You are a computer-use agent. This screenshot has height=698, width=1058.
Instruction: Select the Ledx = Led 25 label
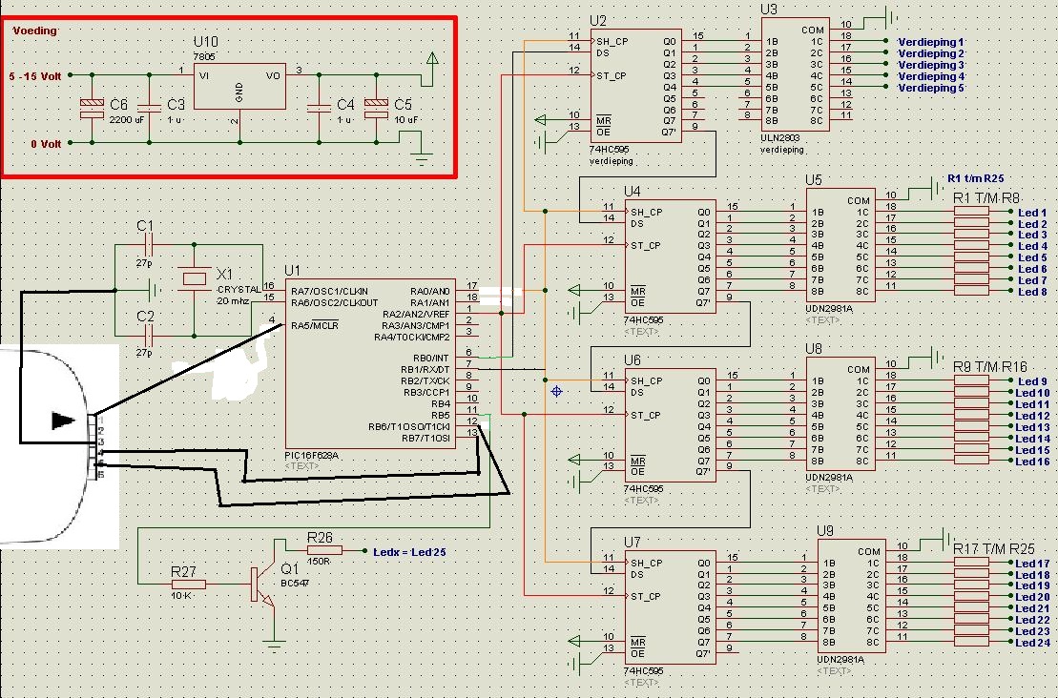point(409,551)
